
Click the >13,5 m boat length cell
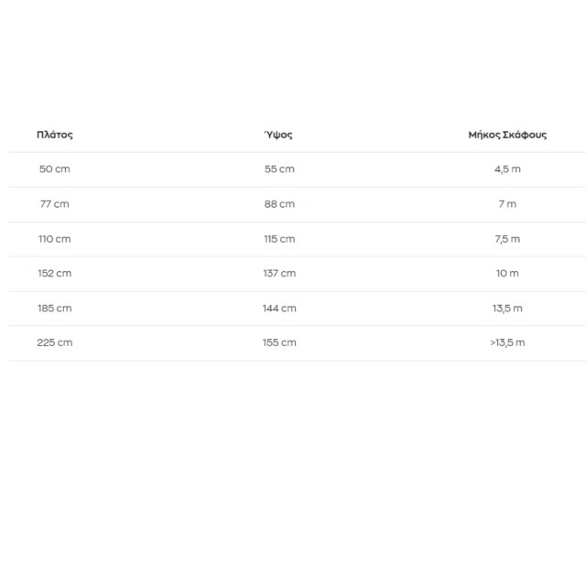pyautogui.click(x=507, y=343)
